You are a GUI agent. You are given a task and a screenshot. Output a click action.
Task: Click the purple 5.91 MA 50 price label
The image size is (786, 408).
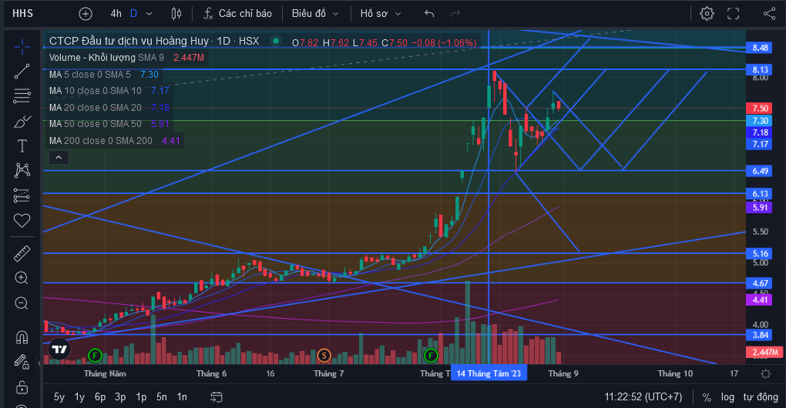tap(760, 207)
